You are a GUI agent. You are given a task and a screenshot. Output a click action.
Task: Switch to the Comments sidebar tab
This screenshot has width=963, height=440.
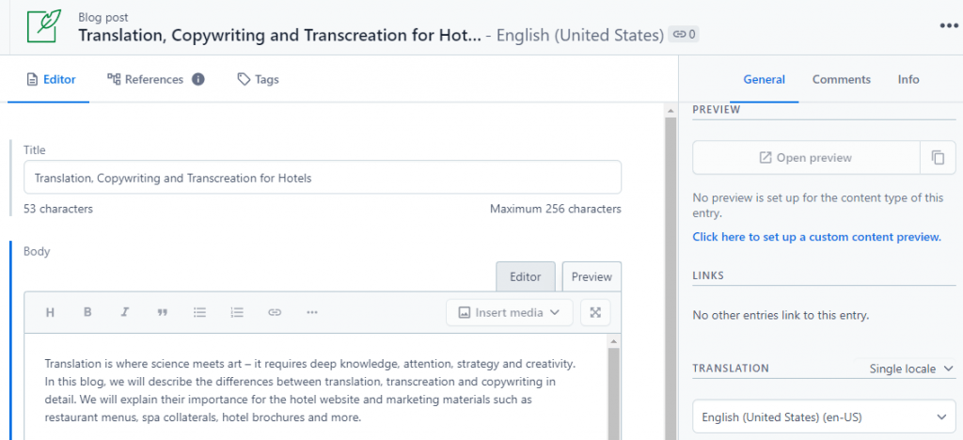[841, 80]
